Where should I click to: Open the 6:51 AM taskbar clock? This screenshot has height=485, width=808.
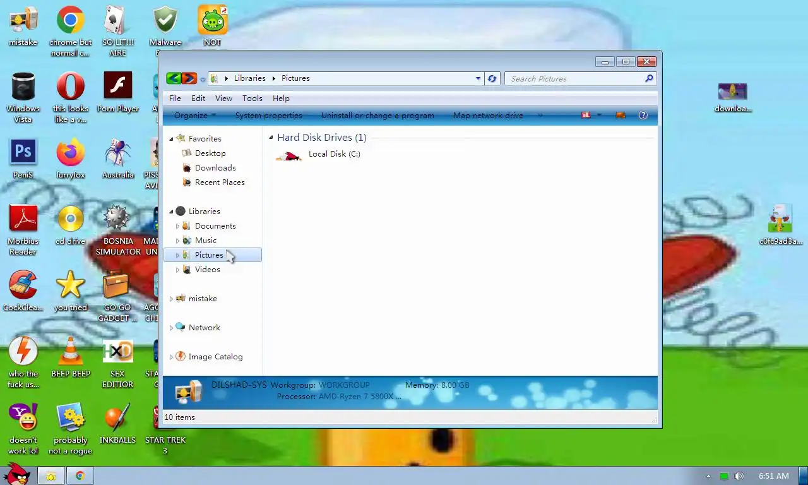pos(773,476)
